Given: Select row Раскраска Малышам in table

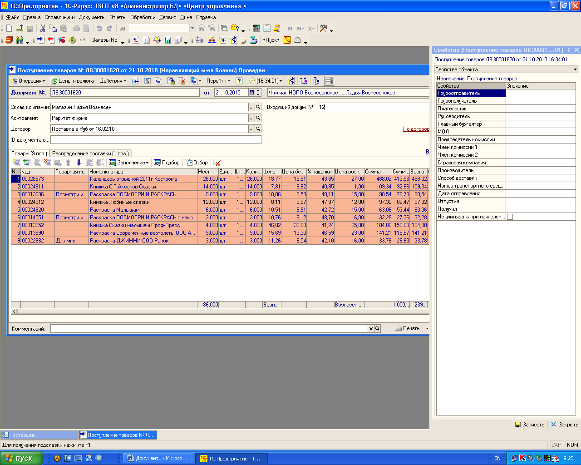Looking at the screenshot, I should click(220, 210).
